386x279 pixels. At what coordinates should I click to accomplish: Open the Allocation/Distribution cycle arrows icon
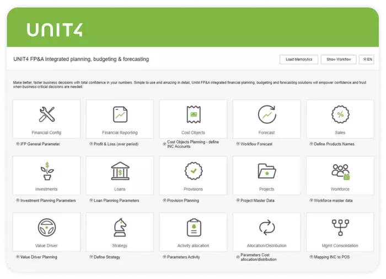coord(267,228)
